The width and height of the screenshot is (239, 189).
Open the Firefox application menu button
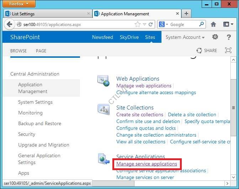[x=17, y=4]
